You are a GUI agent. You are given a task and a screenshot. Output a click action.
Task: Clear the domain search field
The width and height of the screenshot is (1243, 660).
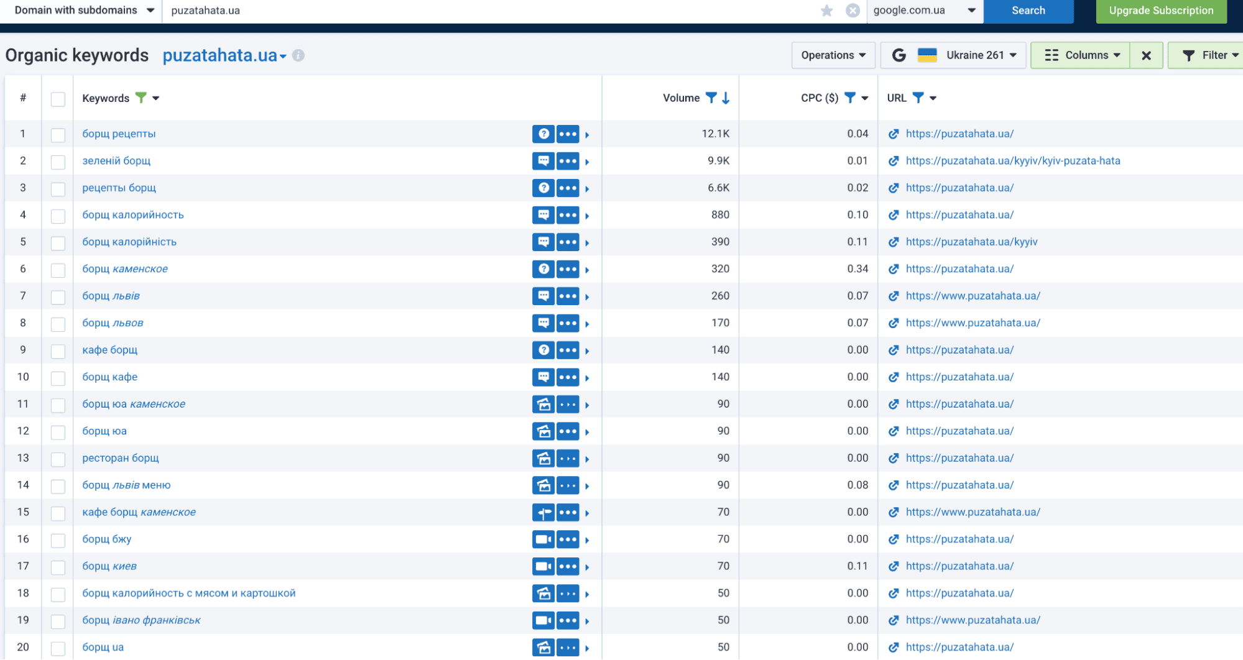pyautogui.click(x=853, y=11)
